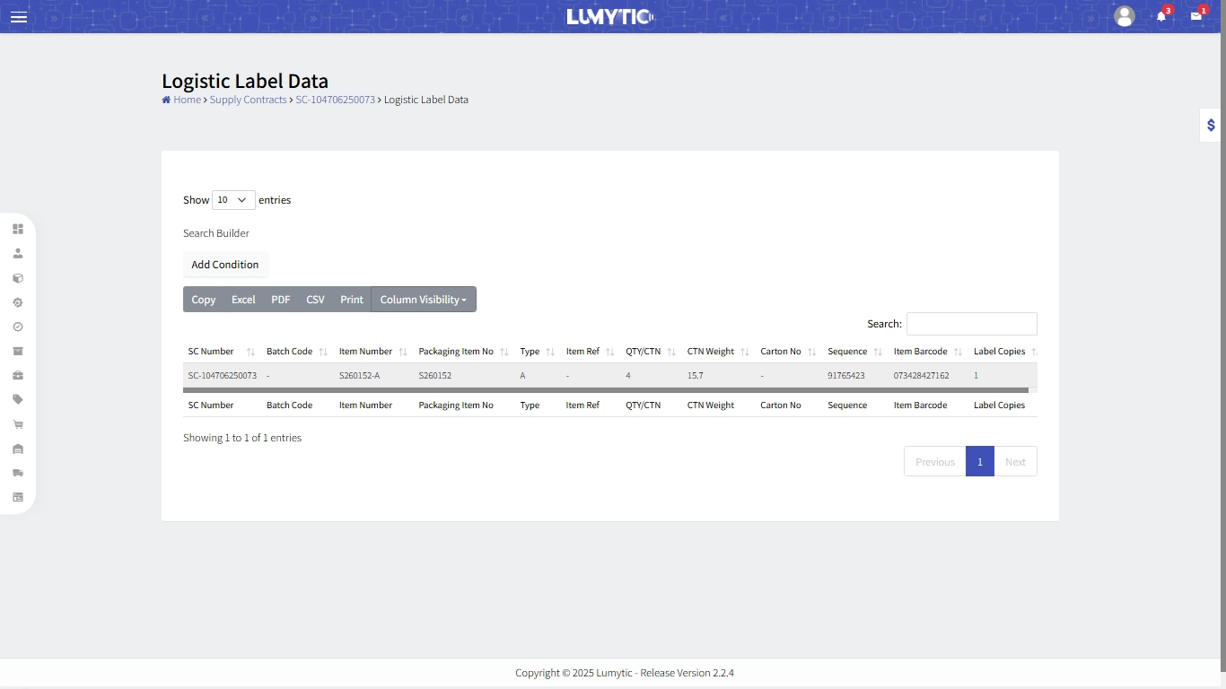The image size is (1226, 689).
Task: Select the users icon in the sidebar
Action: click(x=18, y=253)
